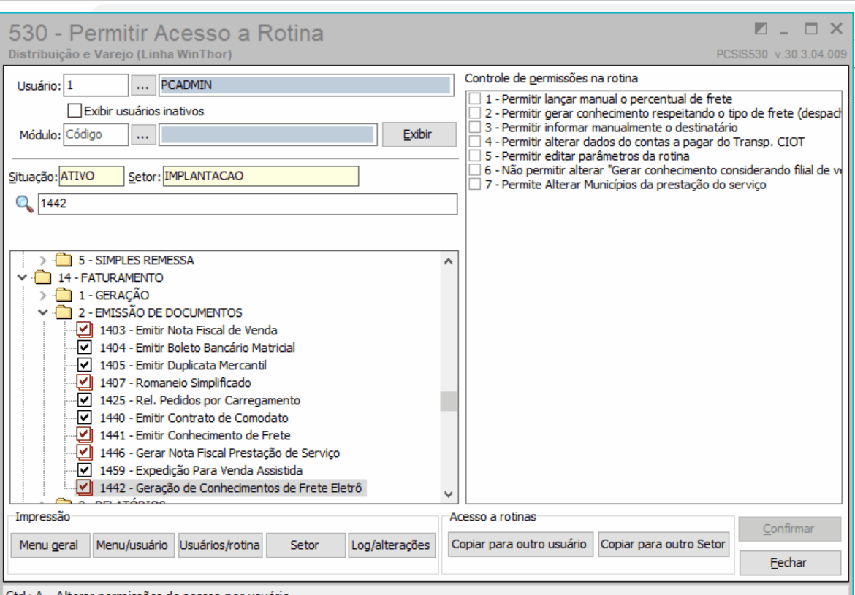This screenshot has height=595, width=855.
Task: Click the Situação field showing ATIVO
Action: 91,177
